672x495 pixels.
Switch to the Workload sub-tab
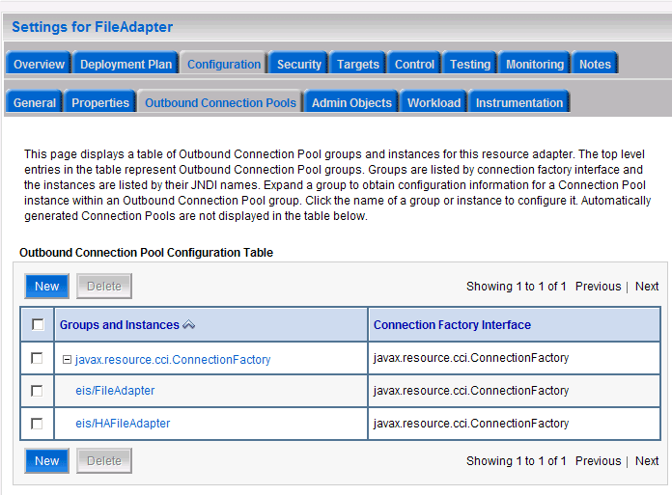(434, 102)
